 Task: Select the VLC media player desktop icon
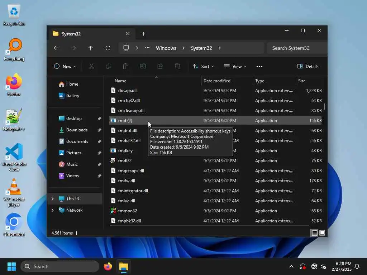point(14,192)
